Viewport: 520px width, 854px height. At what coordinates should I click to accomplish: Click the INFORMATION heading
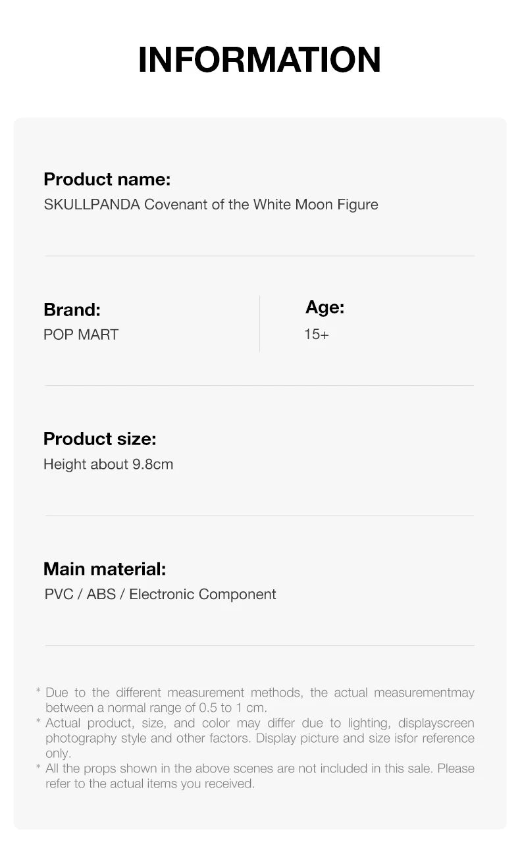point(259,60)
